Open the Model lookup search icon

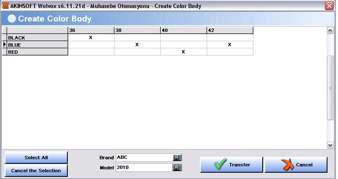click(x=177, y=168)
